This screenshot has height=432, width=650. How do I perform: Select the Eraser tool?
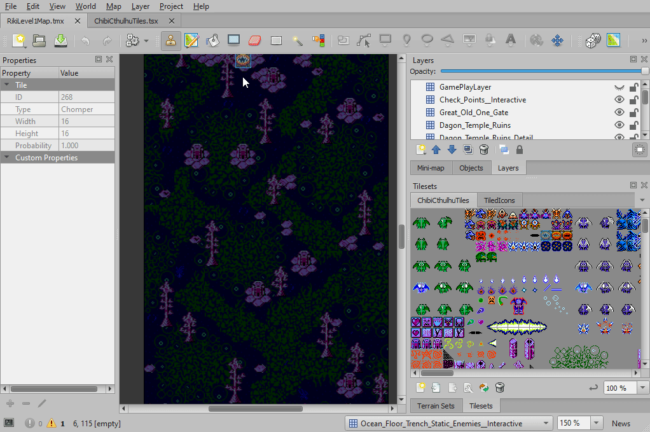point(255,41)
